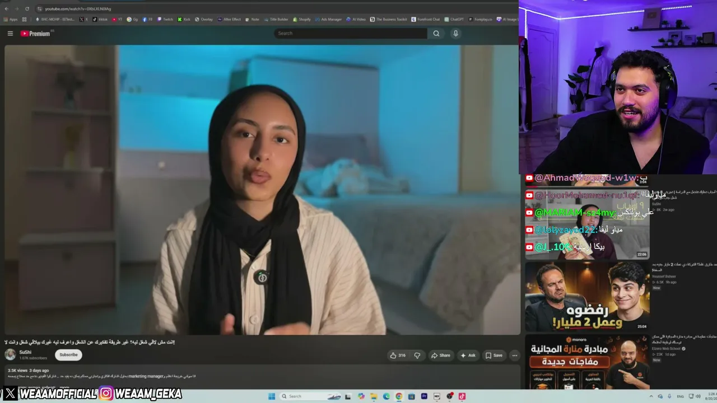The height and width of the screenshot is (403, 717).
Task: Open Premiere Pro from the taskbar
Action: coord(424,396)
